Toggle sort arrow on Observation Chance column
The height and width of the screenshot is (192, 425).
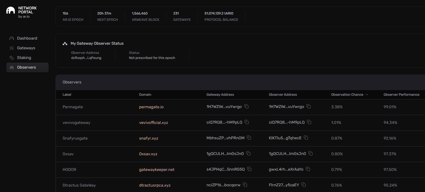coord(367,95)
